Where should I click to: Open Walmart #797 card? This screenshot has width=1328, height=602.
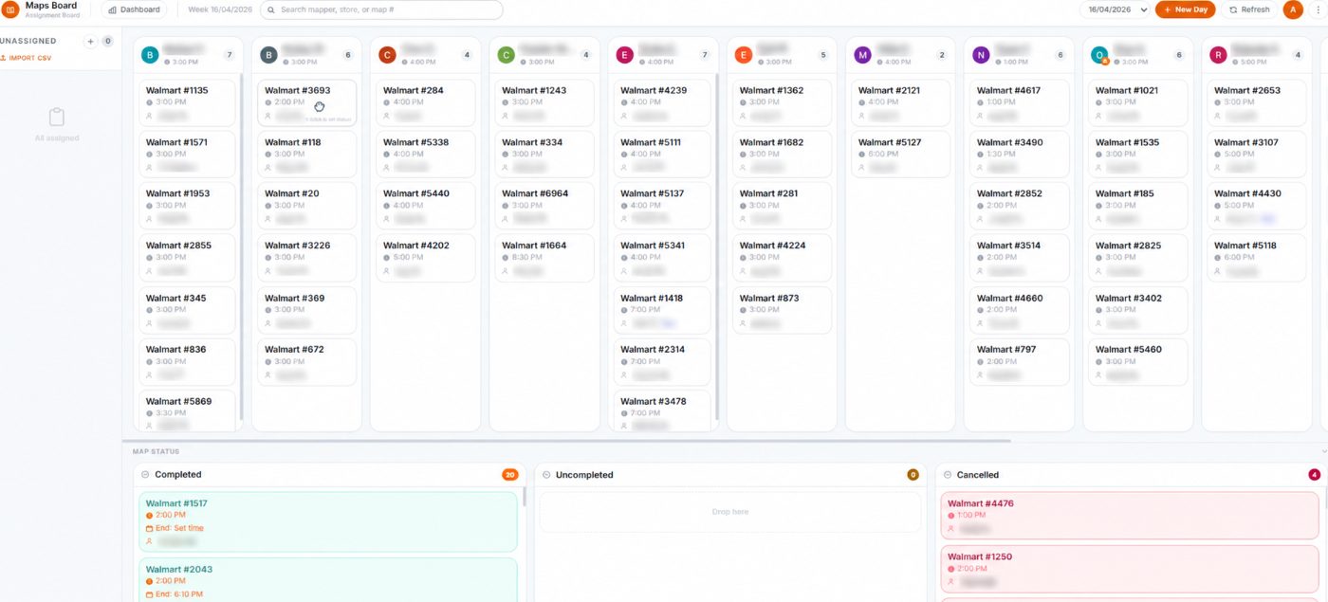(1019, 361)
